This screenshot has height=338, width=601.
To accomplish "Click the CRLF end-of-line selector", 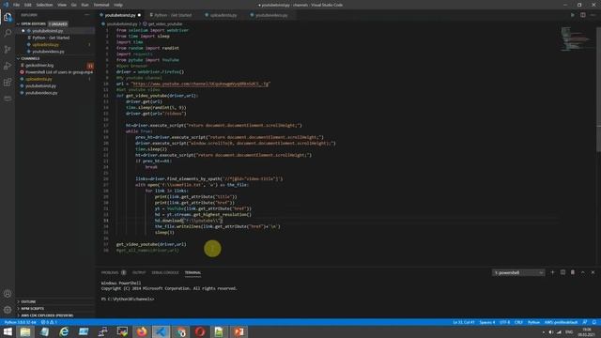I will 518,322.
